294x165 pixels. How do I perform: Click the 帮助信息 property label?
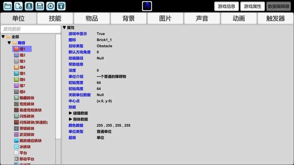(x=76, y=64)
